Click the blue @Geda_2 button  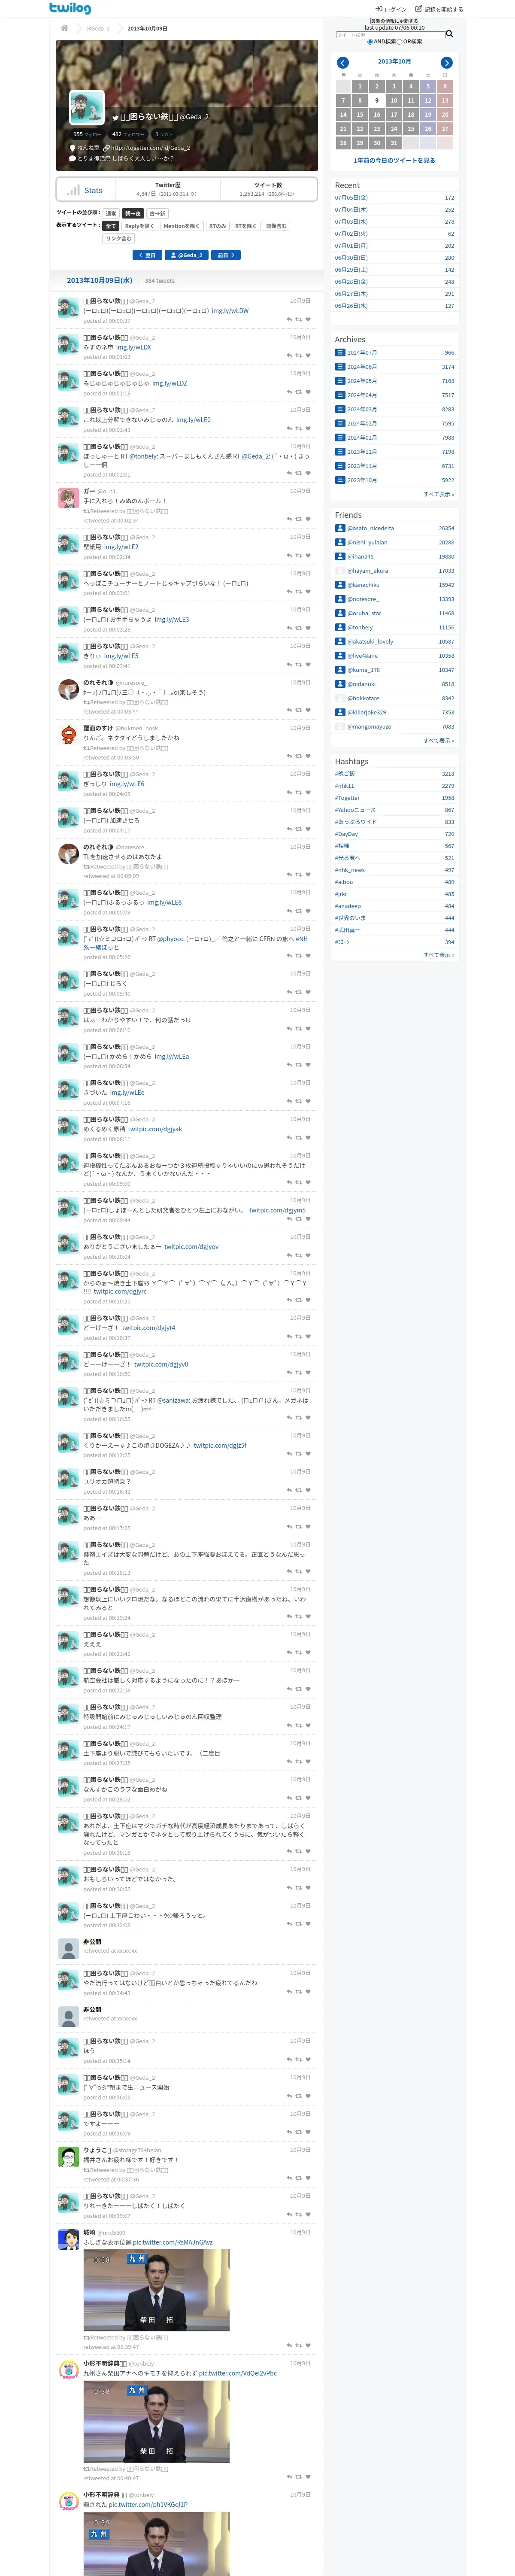point(187,255)
